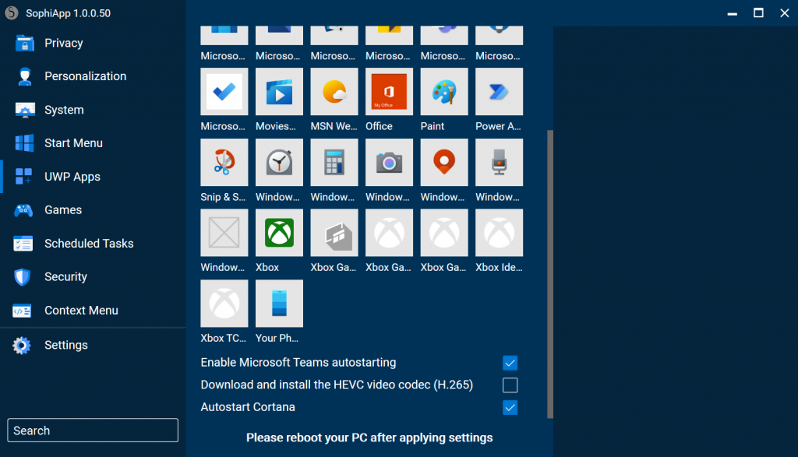Click the Windows Maps app icon
Viewport: 798px width, 457px height.
pos(443,162)
